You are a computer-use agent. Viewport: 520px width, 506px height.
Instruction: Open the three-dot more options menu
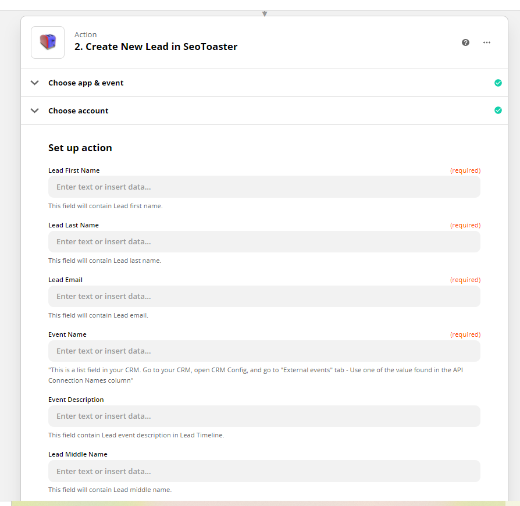(487, 42)
